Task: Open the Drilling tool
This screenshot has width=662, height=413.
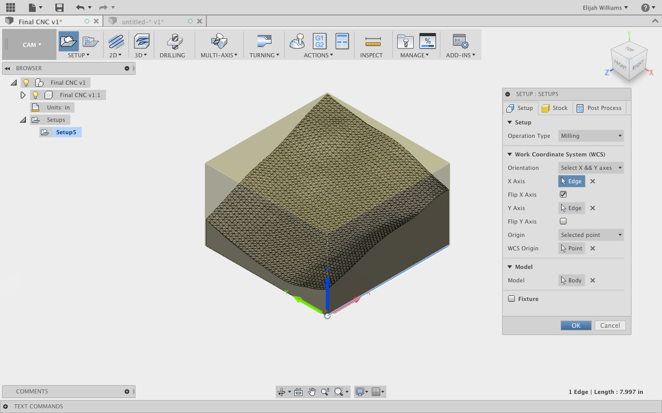Action: coord(173,41)
